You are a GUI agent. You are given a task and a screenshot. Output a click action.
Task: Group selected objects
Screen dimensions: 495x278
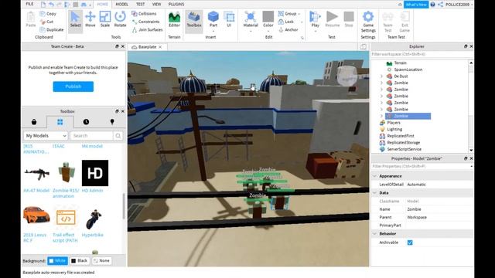[287, 14]
